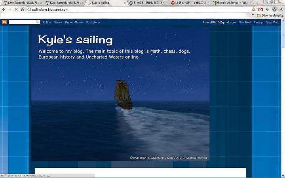Screen dimensions: 285x178
Task: Click the magnifier icon in Blogger search box
Action: [38, 22]
